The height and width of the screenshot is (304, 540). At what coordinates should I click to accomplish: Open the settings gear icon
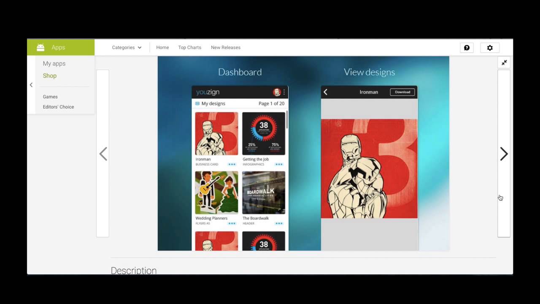coord(490,48)
